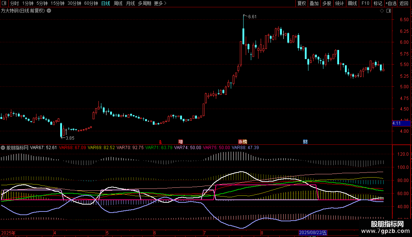Select the 60分钟 period tab

[x=91, y=3]
